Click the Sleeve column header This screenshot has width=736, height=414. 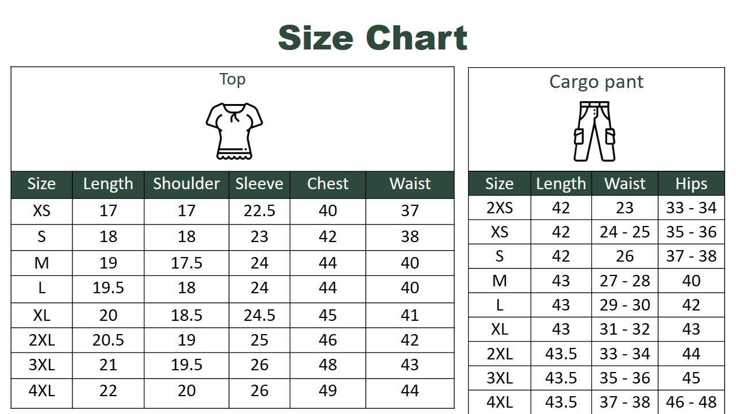tap(259, 184)
